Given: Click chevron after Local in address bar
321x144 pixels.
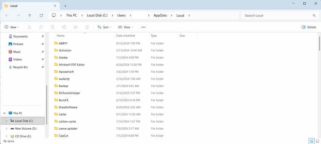Looking at the screenshot, I should click(x=189, y=15).
